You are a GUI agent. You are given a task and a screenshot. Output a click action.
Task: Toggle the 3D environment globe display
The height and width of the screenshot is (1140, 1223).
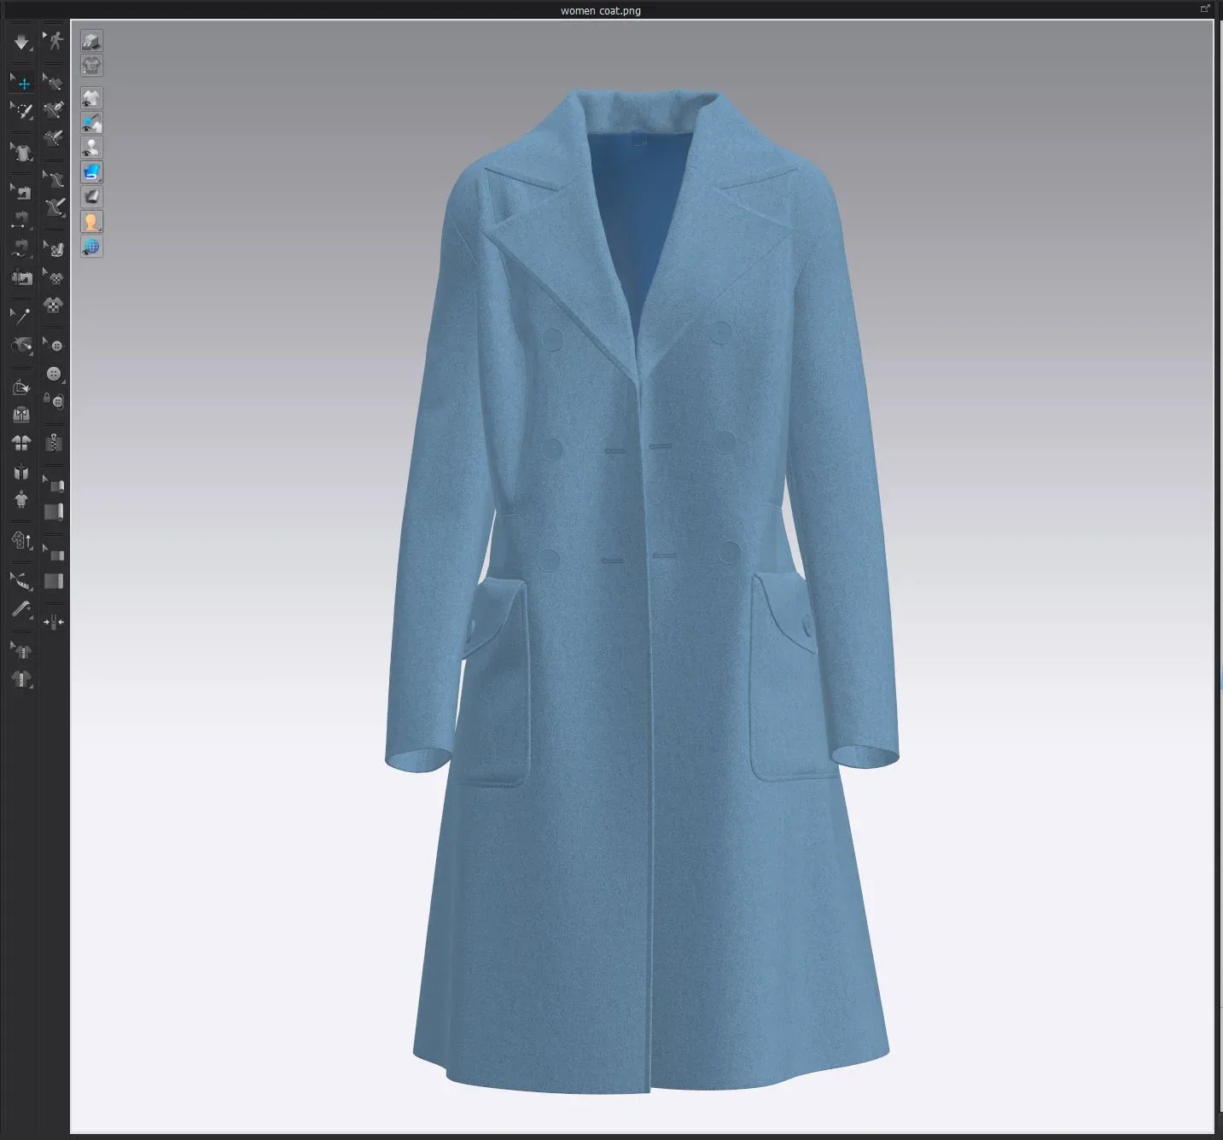(x=91, y=247)
